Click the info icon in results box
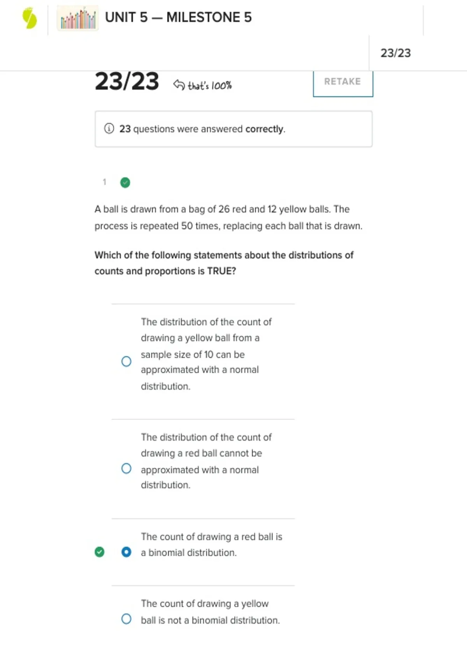The height and width of the screenshot is (662, 467). pyautogui.click(x=109, y=129)
